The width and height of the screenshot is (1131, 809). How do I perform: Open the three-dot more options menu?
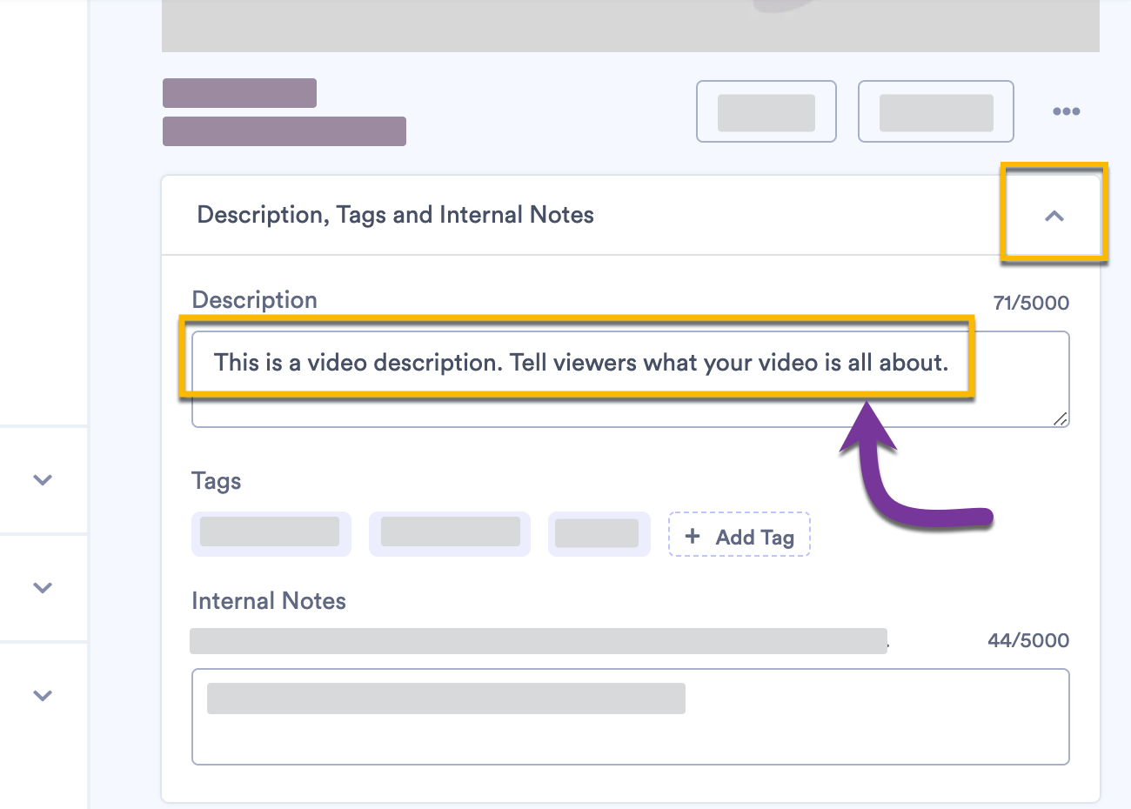[1066, 111]
